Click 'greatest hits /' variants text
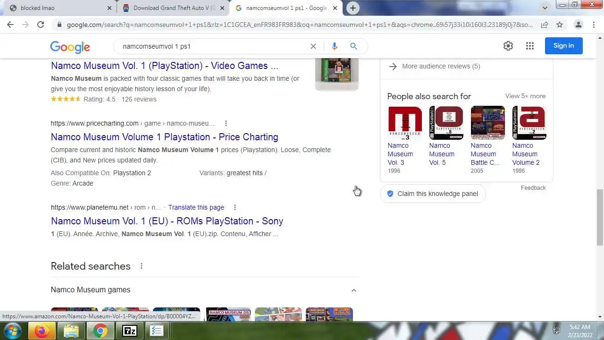Image resolution: width=604 pixels, height=340 pixels. [x=246, y=173]
